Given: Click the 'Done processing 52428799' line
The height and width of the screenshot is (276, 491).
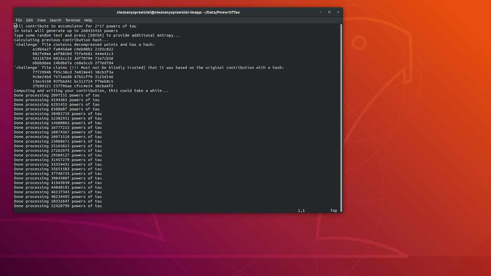Looking at the screenshot, I should pos(58,206).
